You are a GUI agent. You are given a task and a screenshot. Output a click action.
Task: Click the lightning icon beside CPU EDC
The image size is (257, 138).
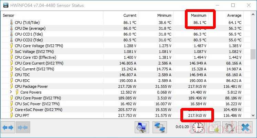(x=11, y=81)
